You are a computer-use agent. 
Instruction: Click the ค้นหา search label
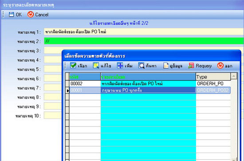pos(151,66)
